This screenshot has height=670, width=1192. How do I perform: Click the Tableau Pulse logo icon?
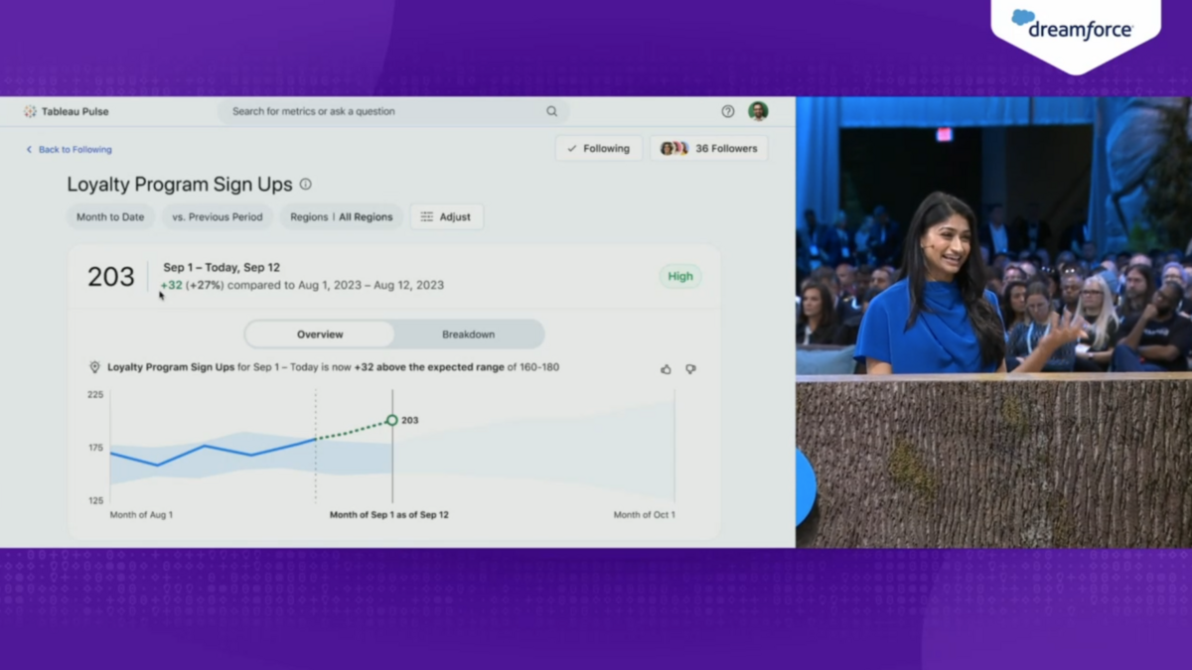[x=30, y=111]
